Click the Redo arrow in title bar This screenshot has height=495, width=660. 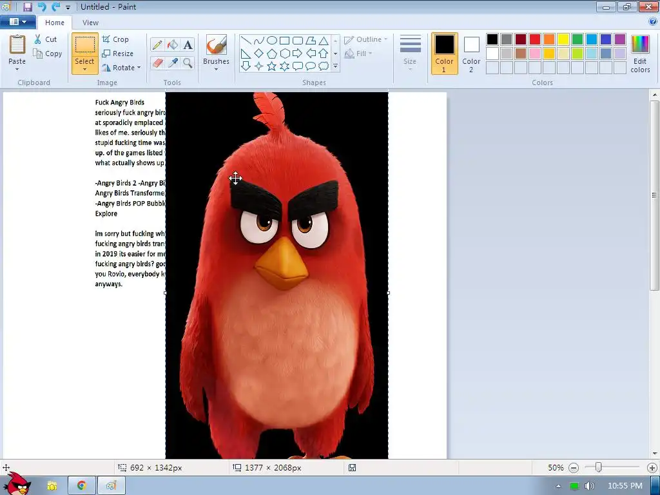(55, 6)
